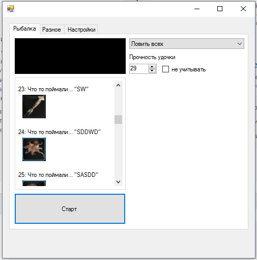Click the black preview area
The image size is (257, 260).
pyautogui.click(x=70, y=56)
